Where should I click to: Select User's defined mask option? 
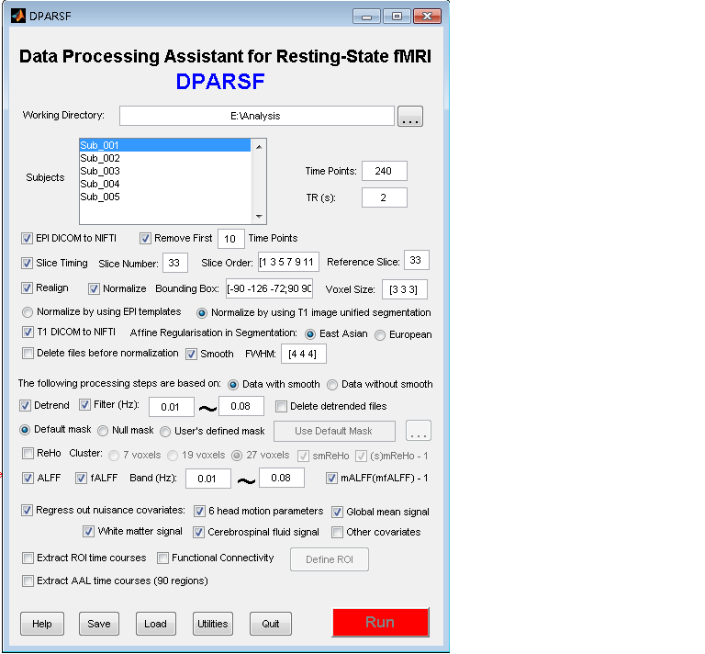tap(165, 432)
